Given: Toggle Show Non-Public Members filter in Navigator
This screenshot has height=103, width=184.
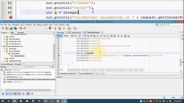Looking at the screenshot, I should pos(15,94).
